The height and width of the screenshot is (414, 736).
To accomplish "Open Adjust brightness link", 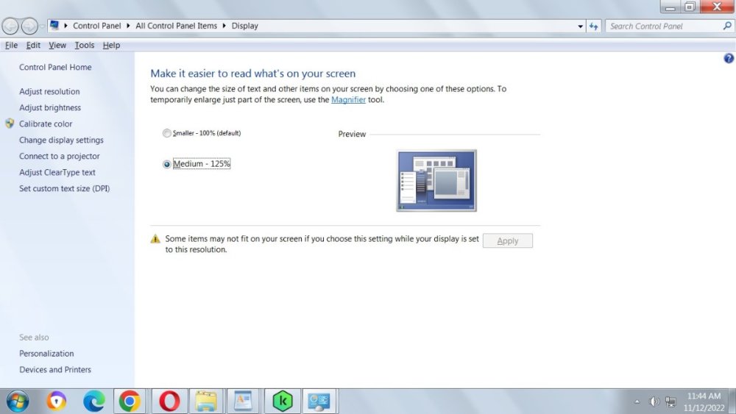I will 50,107.
